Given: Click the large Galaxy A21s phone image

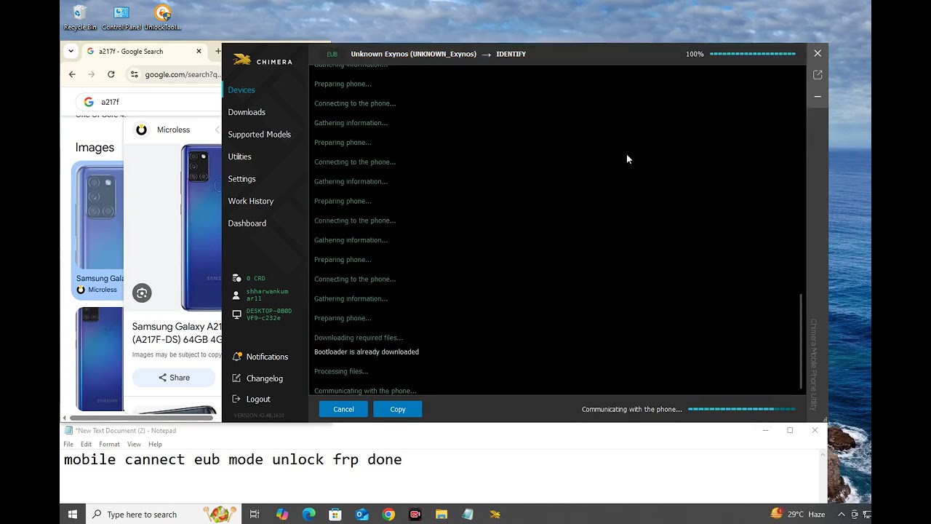Looking at the screenshot, I should 201,227.
